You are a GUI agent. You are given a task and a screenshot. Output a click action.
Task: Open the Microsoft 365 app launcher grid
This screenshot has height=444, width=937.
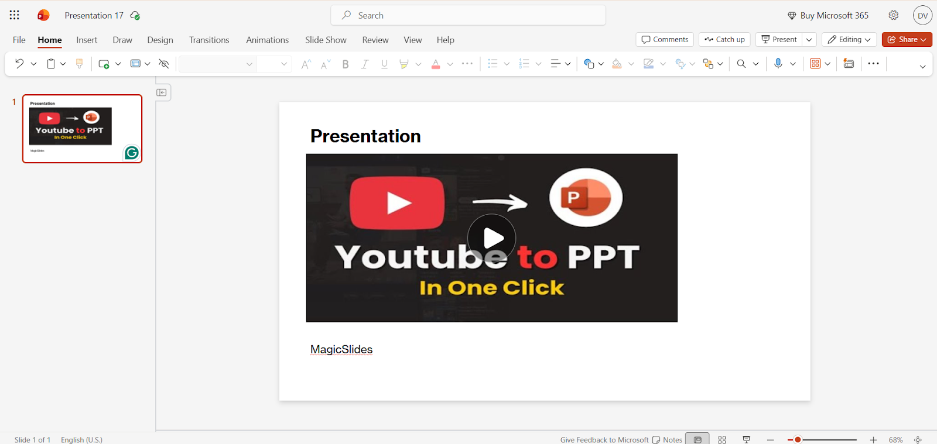click(15, 15)
